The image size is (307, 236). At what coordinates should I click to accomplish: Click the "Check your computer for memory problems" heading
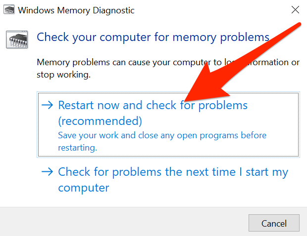[x=153, y=37]
